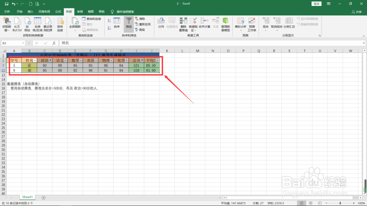Switch to the 公式 Formulas tab
The image size is (367, 206).
click(x=58, y=12)
